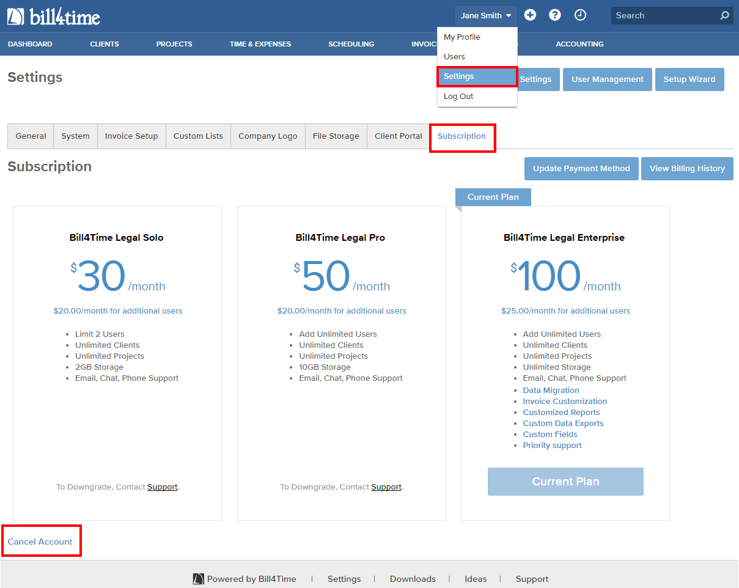Click the Bill4Time logo in the header
This screenshot has height=588, width=739.
(54, 17)
